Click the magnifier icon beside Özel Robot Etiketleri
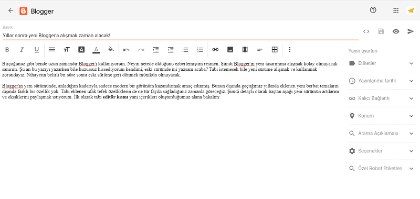 pyautogui.click(x=352, y=169)
